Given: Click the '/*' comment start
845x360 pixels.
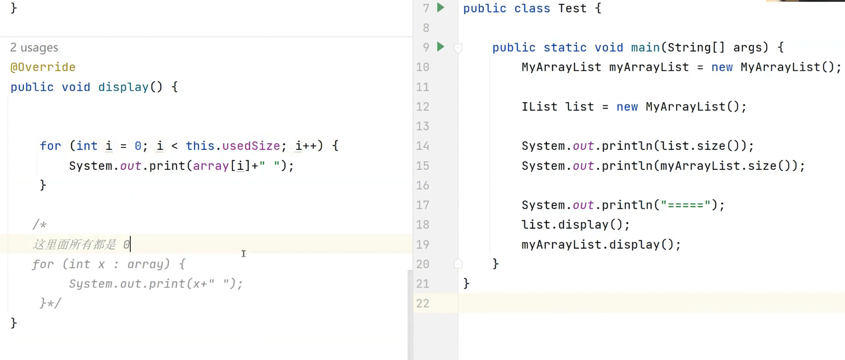Looking at the screenshot, I should coord(40,224).
